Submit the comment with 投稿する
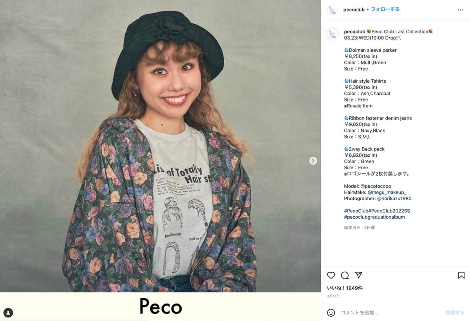 455,313
